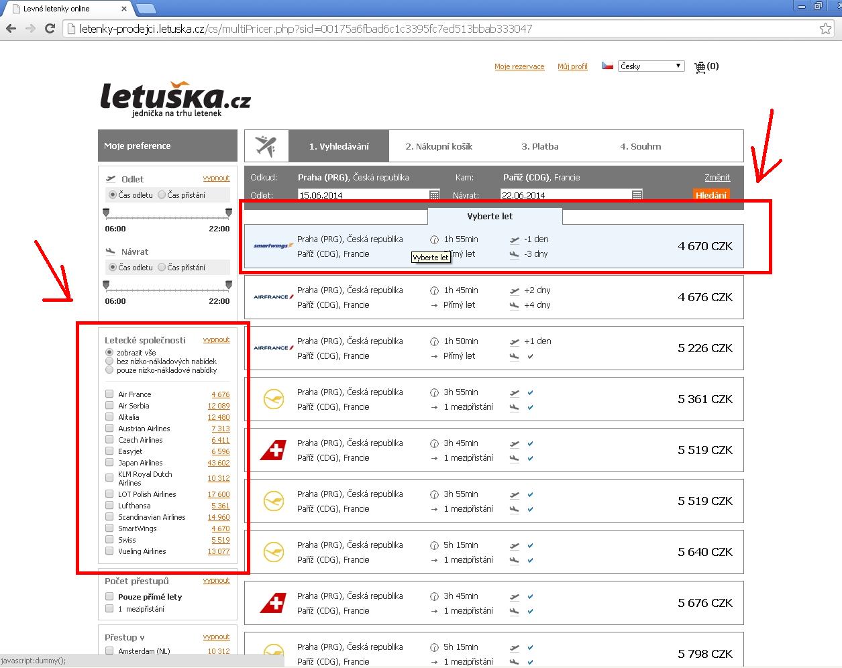Open the shopping cart icon
Viewport: 842px width, 668px height.
coord(700,66)
